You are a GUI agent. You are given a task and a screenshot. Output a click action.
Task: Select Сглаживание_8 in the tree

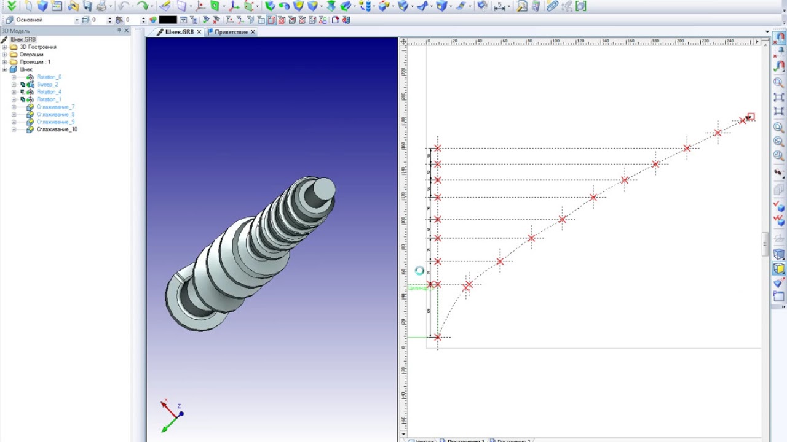click(55, 114)
